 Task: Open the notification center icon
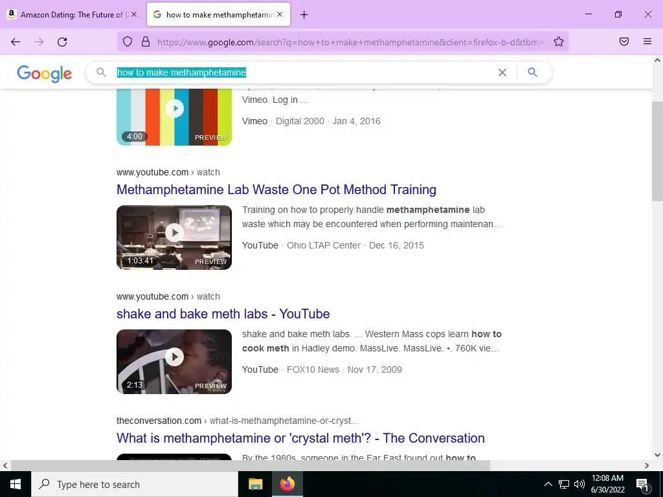point(642,484)
